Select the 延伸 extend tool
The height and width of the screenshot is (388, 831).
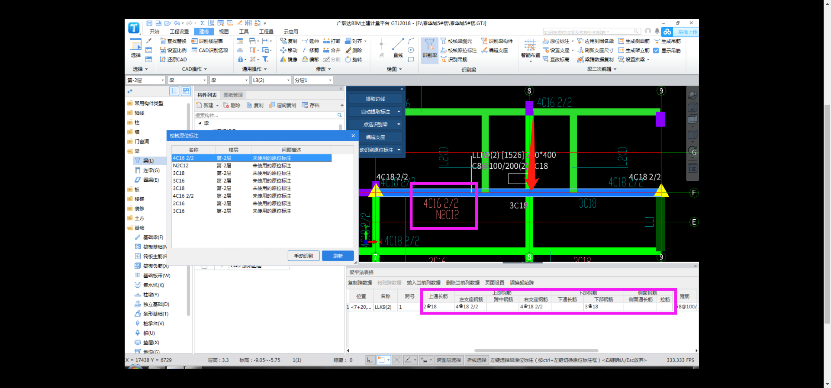[x=310, y=41]
